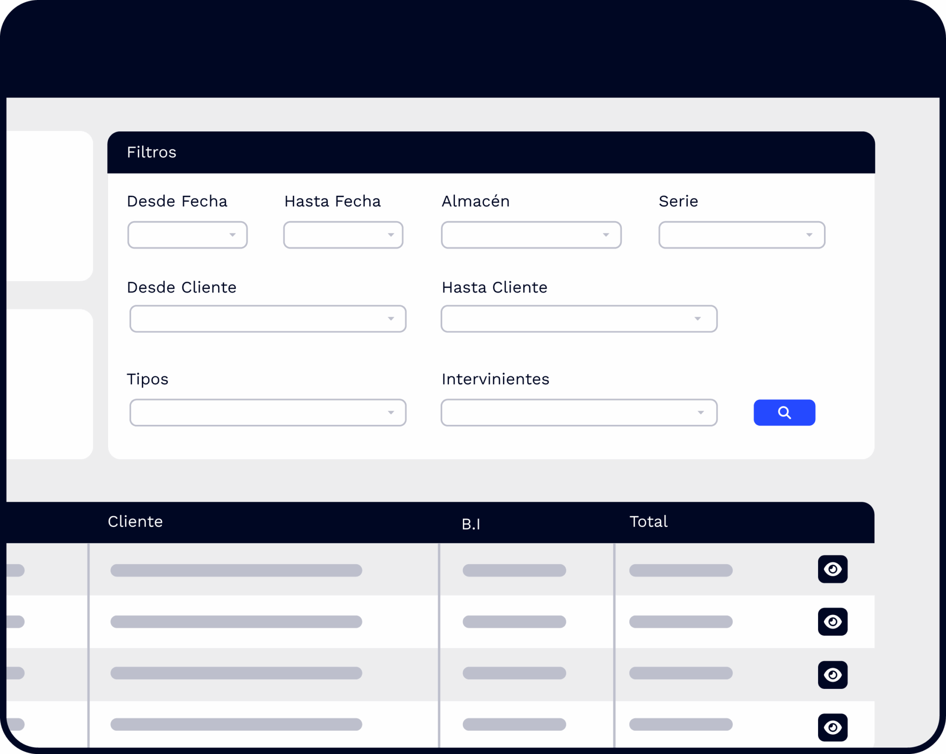946x754 pixels.
Task: Expand the Intervinientes dropdown
Action: (578, 412)
